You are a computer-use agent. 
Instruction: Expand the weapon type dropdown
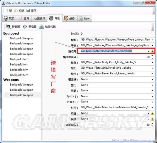coord(152,40)
